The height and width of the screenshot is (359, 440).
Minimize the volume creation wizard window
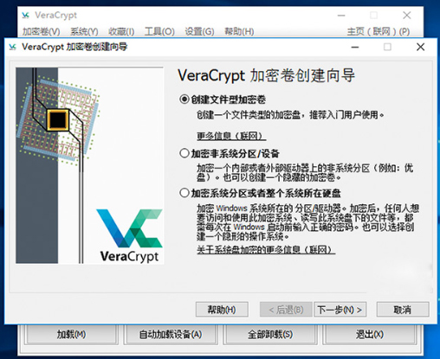point(355,47)
